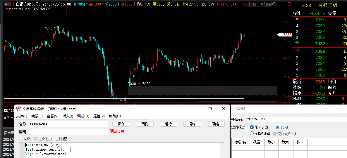Click the 最大 column header

[286, 142]
